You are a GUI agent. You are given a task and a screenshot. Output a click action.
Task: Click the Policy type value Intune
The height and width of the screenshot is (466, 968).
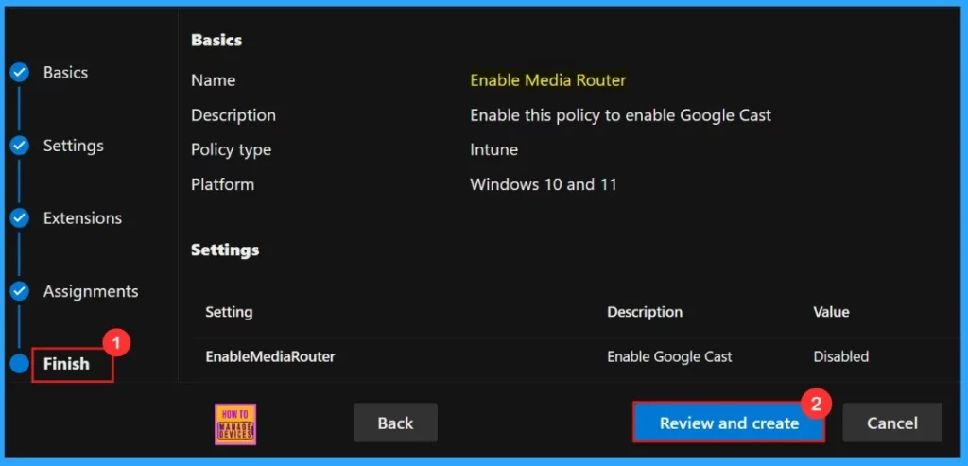[493, 150]
